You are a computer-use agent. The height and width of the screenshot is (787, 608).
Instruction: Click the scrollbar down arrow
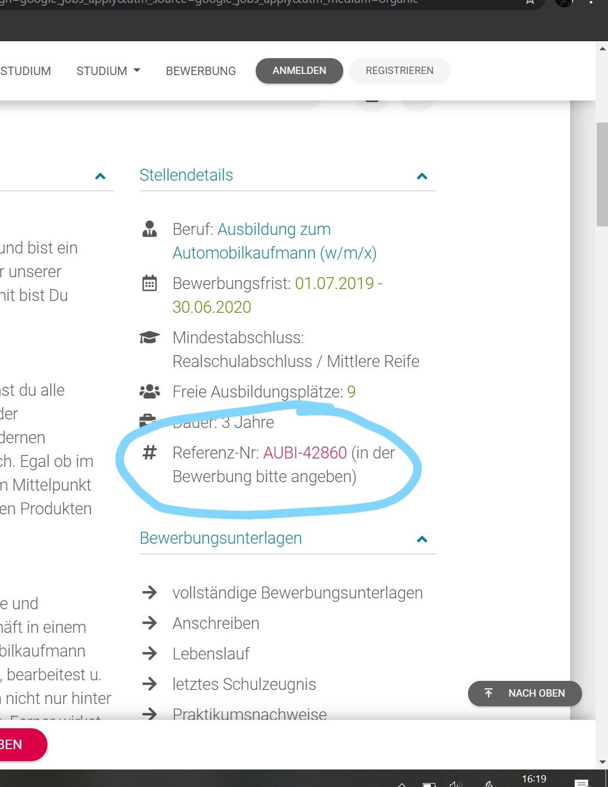[x=602, y=762]
